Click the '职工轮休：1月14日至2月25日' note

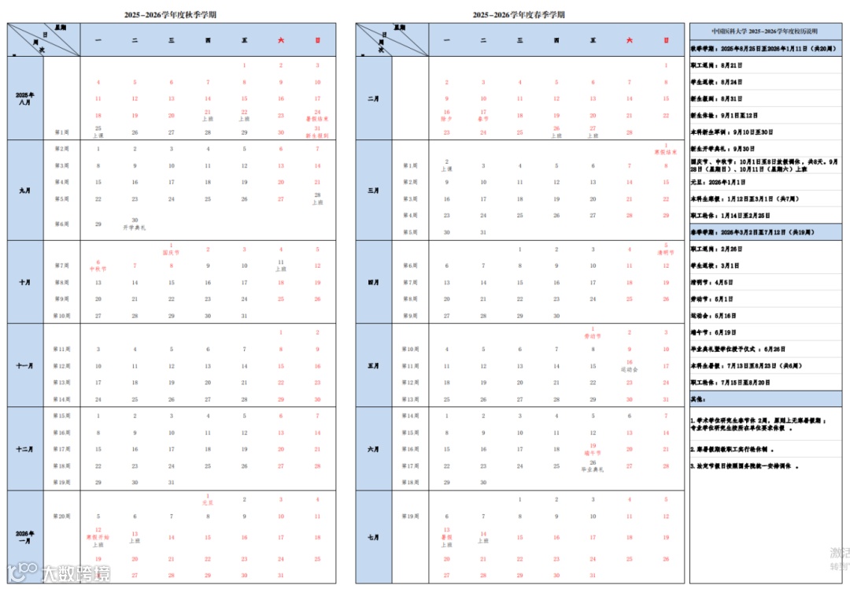pos(730,215)
